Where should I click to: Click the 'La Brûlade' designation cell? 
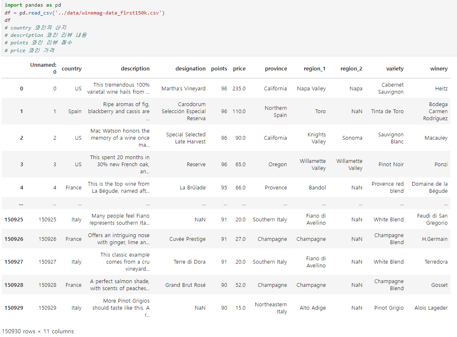[193, 188]
